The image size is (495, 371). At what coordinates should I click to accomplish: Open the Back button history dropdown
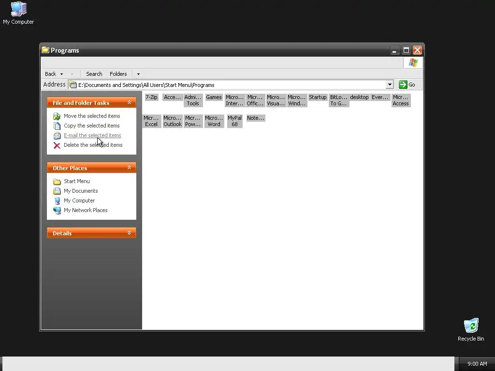coord(61,74)
